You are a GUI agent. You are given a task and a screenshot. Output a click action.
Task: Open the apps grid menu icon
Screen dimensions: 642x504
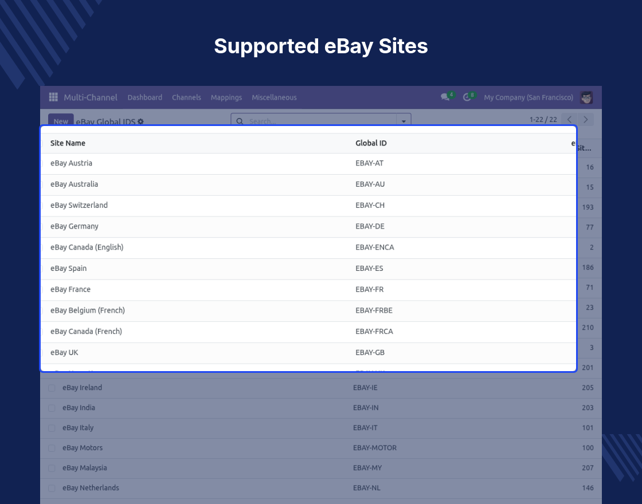pos(53,97)
